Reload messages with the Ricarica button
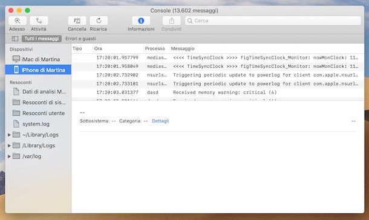Viewport: 369px width, 220px height. pyautogui.click(x=99, y=21)
